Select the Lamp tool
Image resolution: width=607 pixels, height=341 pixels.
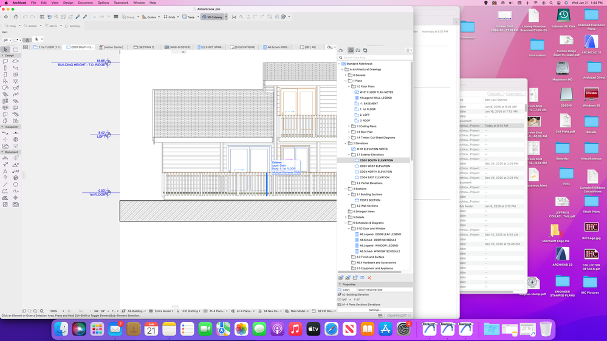point(15,81)
